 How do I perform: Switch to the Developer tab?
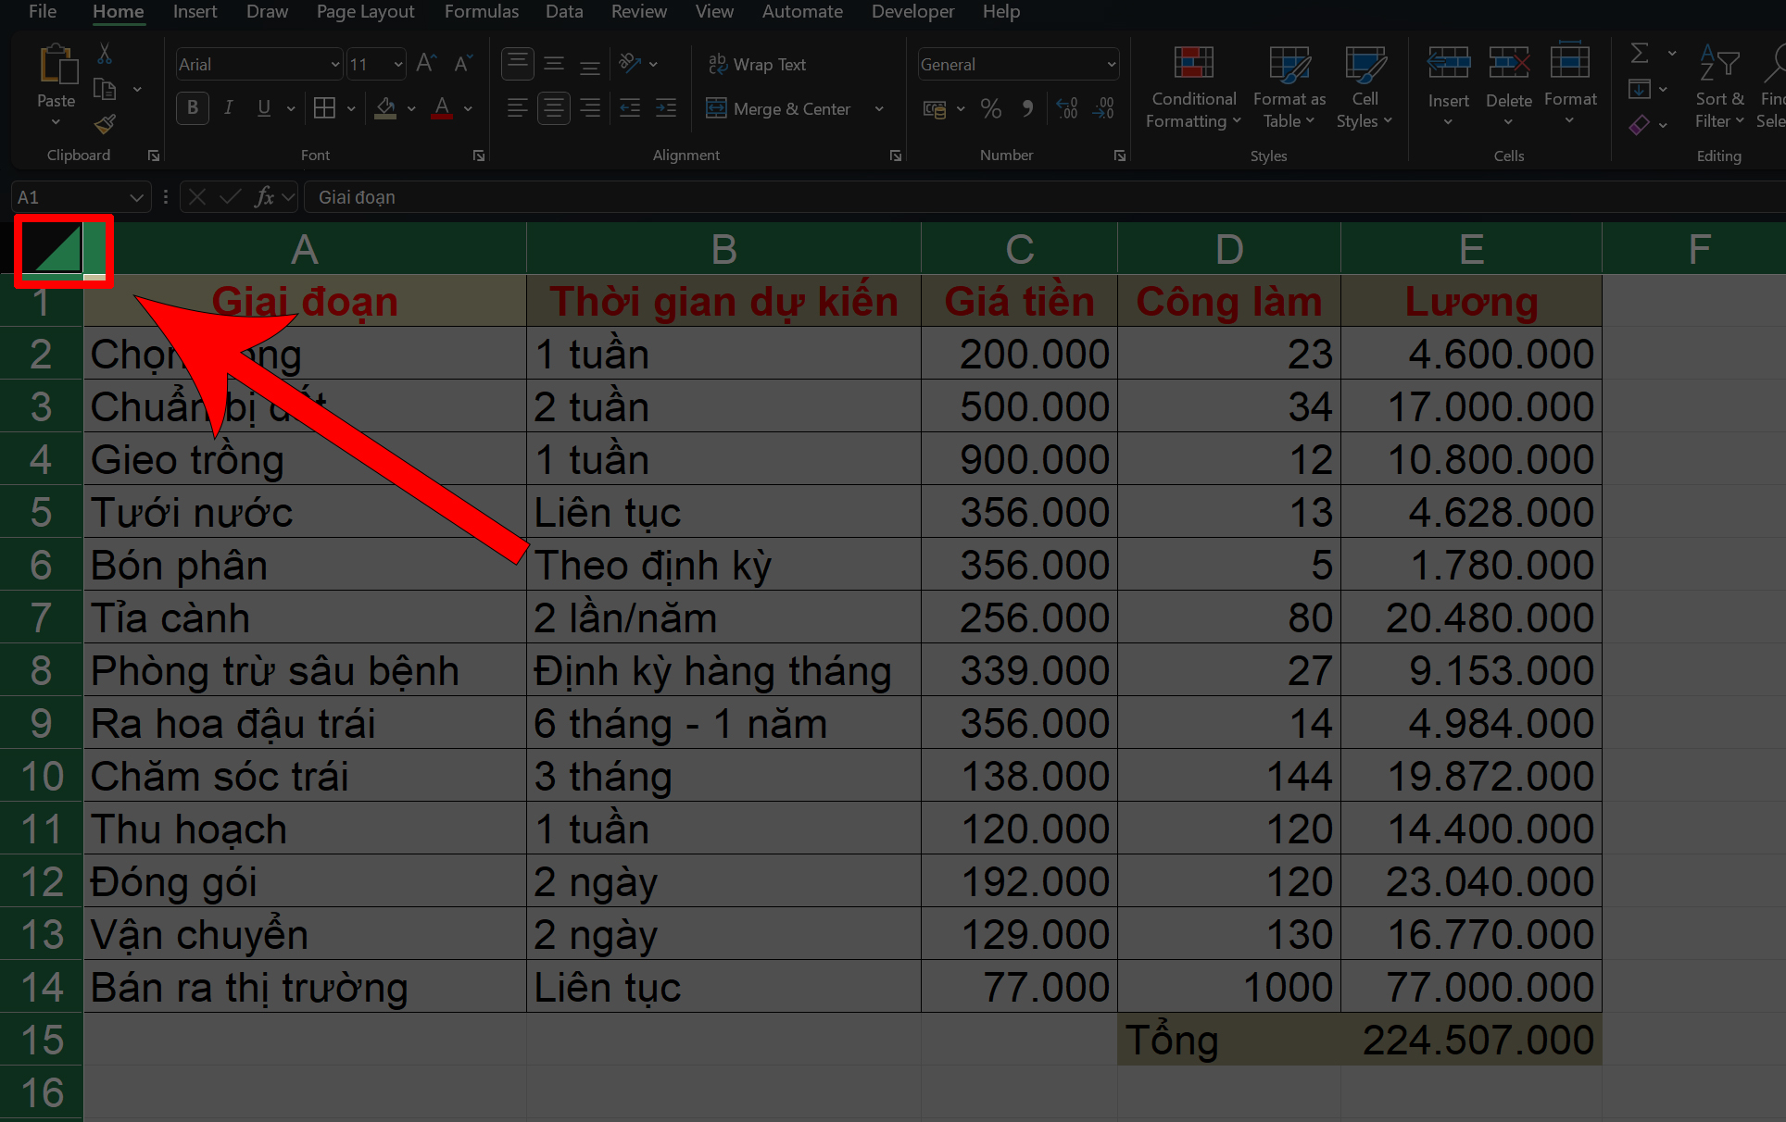pyautogui.click(x=912, y=11)
